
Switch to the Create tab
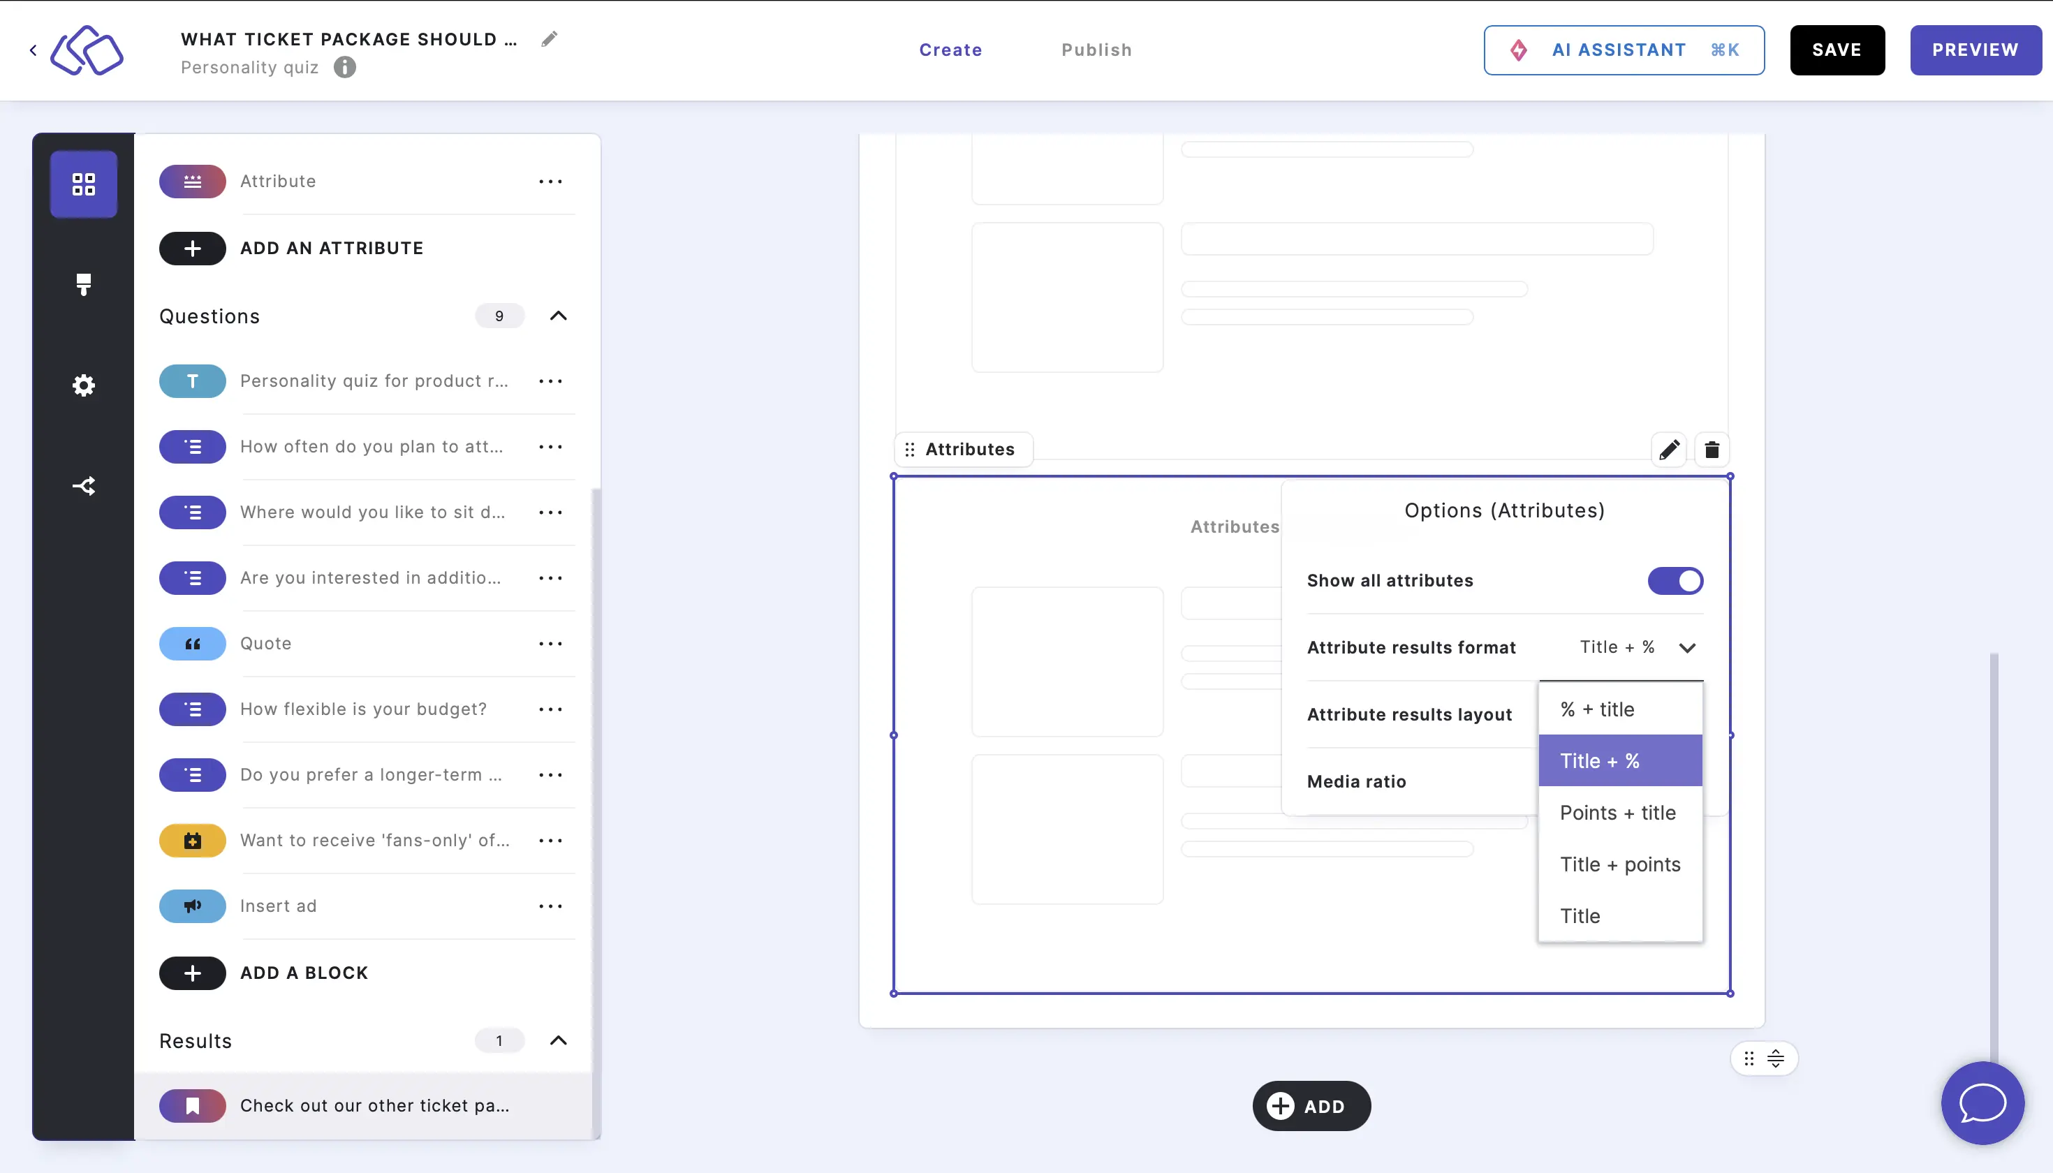tap(950, 51)
